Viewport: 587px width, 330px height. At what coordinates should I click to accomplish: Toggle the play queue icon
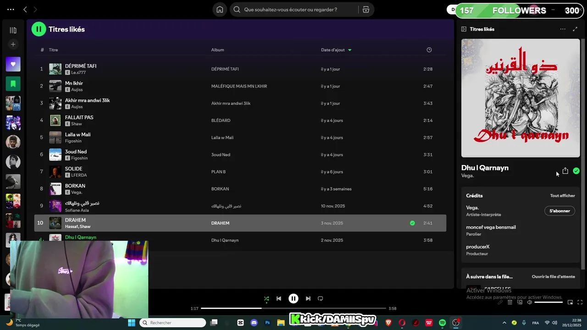[509, 302]
